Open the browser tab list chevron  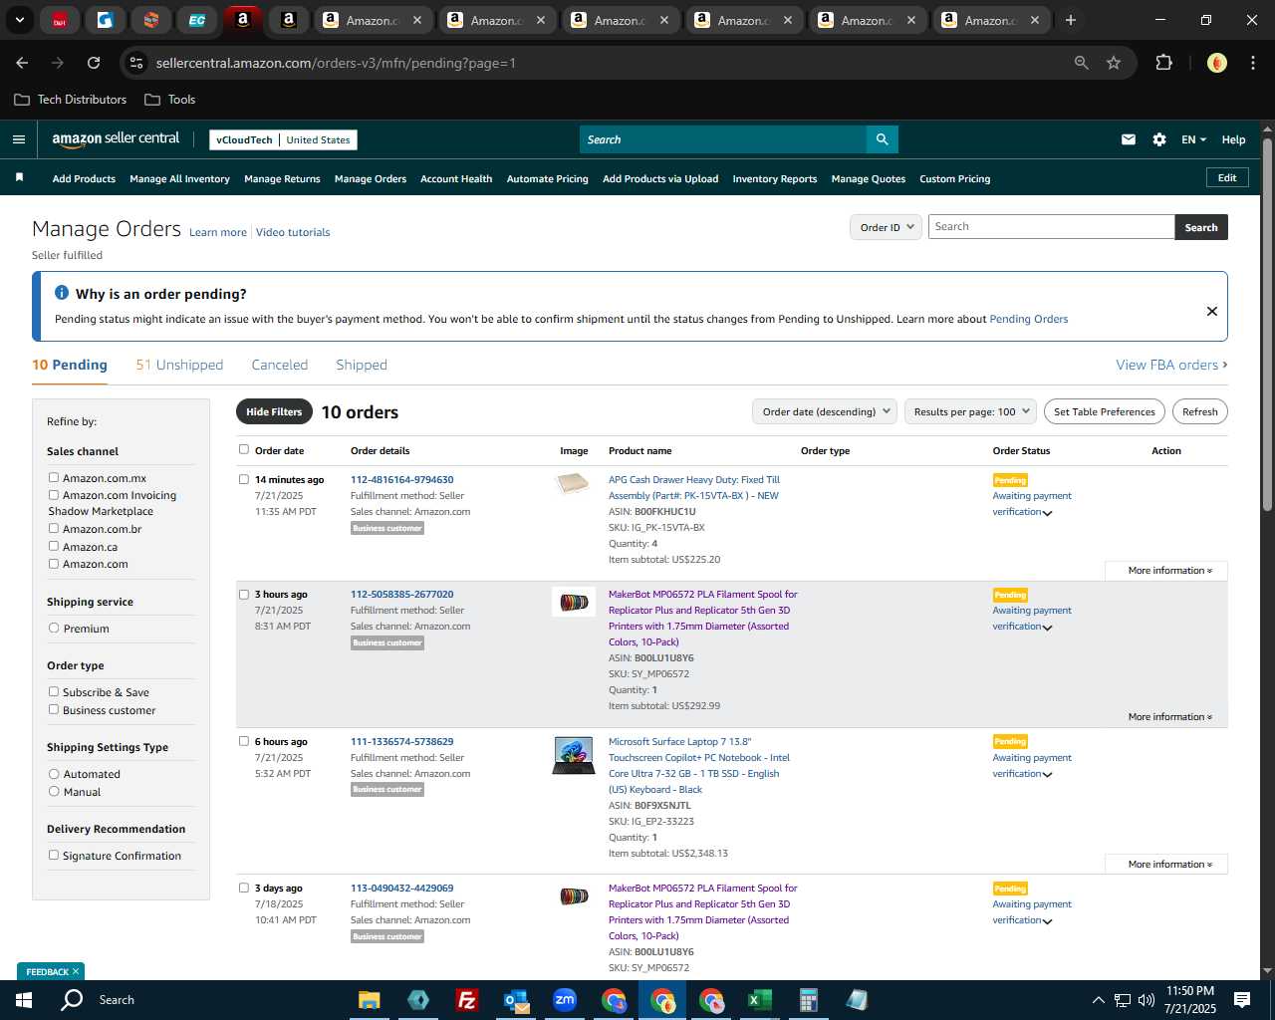pos(19,20)
